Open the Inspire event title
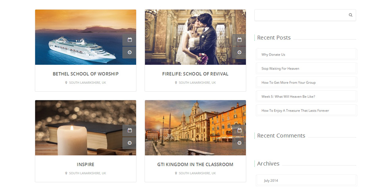 click(x=86, y=164)
